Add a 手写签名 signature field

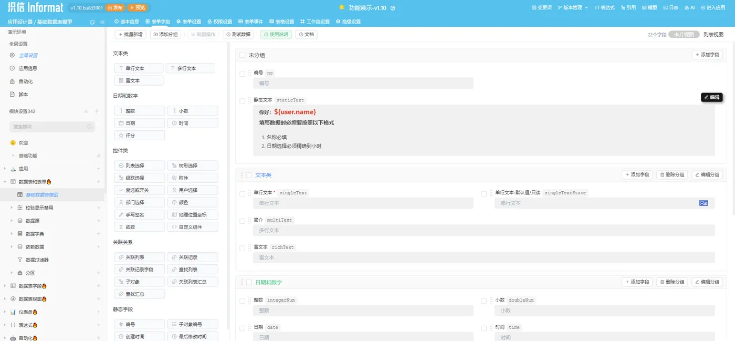click(x=139, y=215)
